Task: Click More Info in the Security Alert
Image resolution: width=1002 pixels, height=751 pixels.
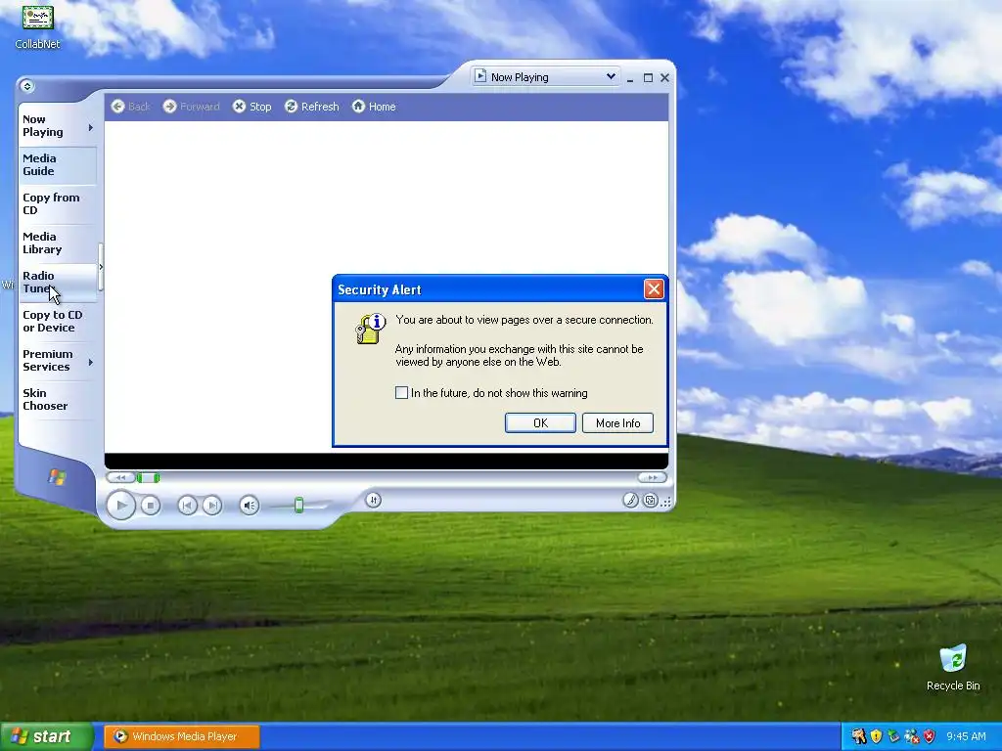Action: pyautogui.click(x=617, y=422)
